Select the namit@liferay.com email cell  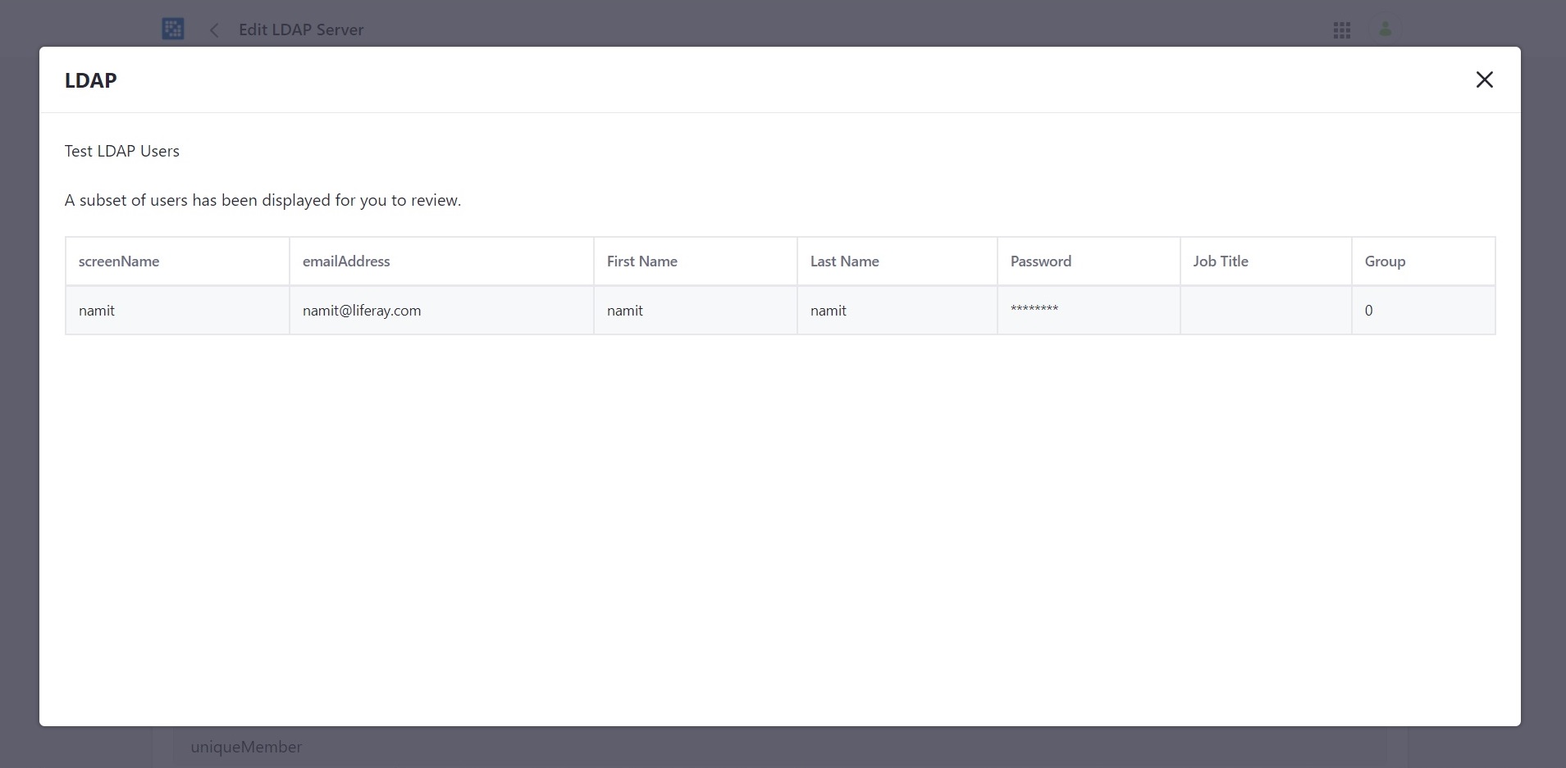coord(441,310)
